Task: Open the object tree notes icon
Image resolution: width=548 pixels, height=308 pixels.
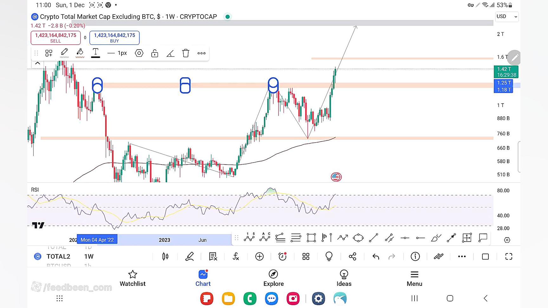Action: click(213, 256)
